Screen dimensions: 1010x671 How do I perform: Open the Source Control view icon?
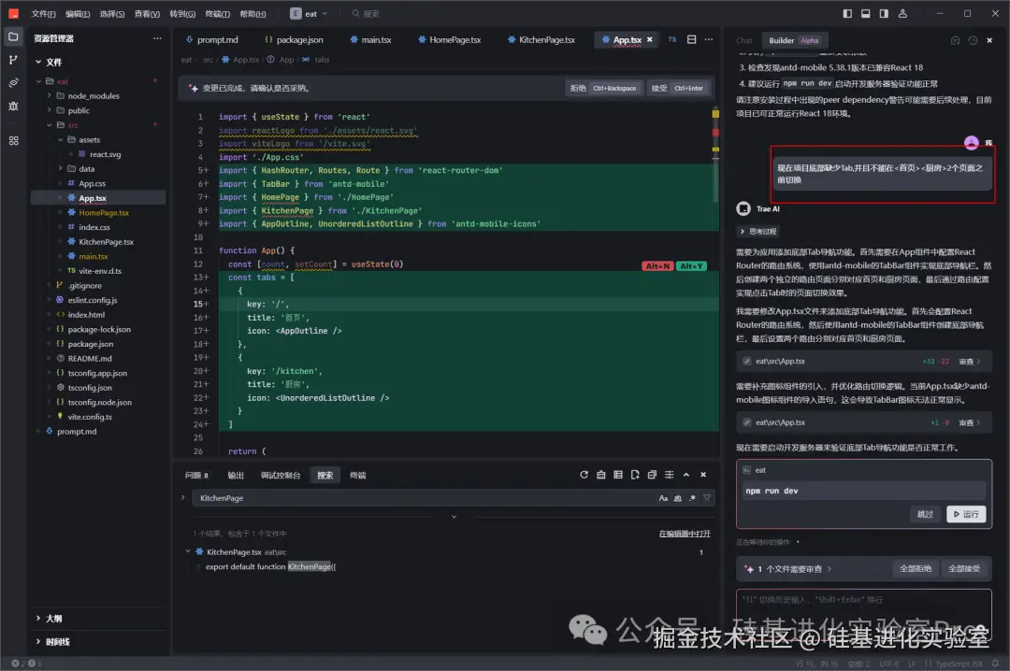point(13,60)
